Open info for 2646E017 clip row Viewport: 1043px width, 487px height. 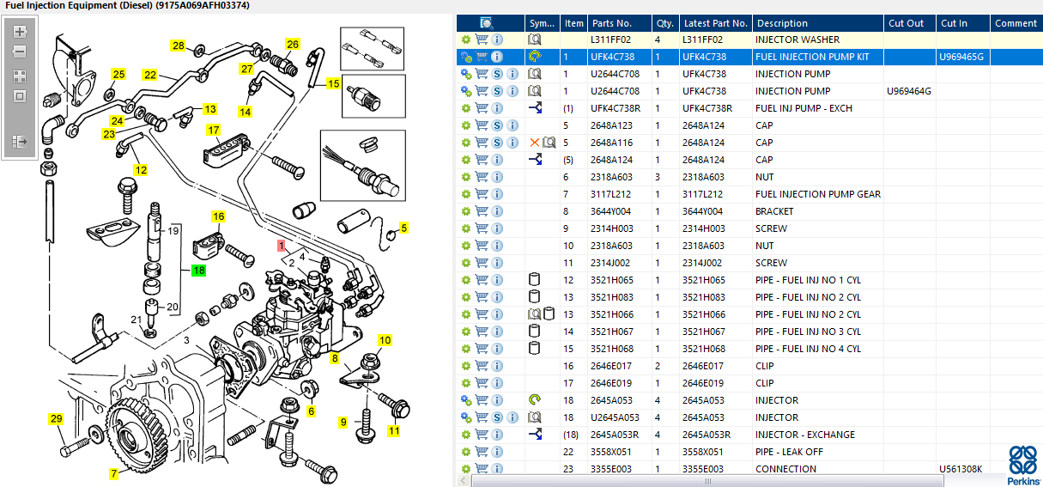pos(497,366)
